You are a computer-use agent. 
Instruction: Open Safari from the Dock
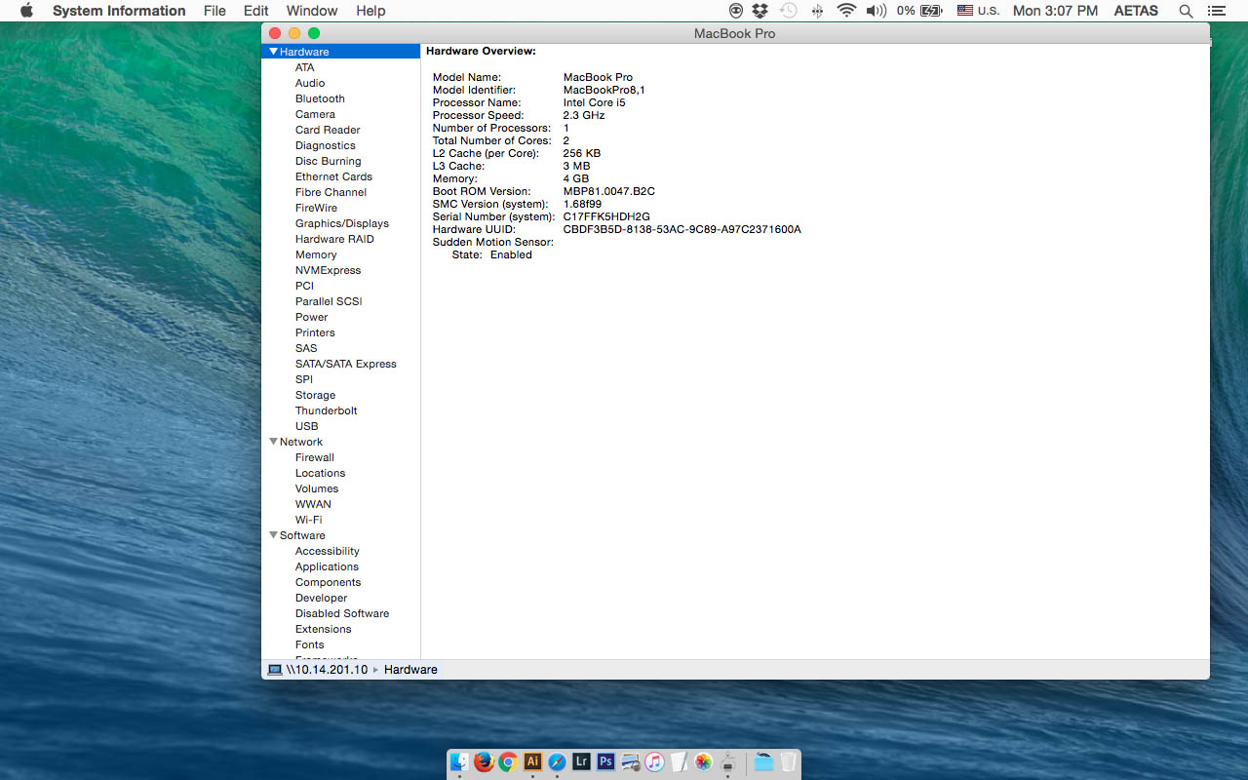[x=557, y=762]
